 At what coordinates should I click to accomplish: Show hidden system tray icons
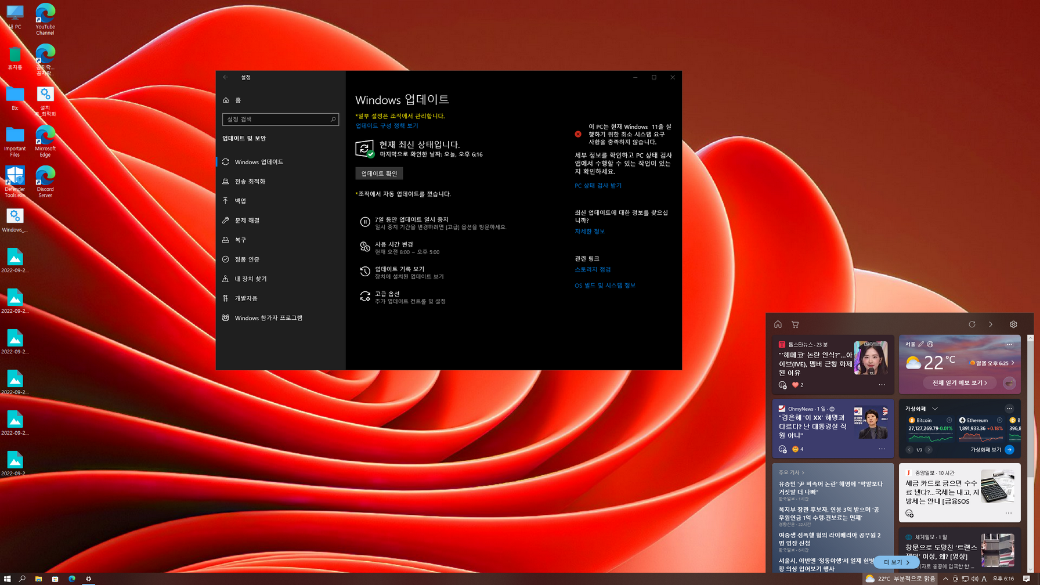(x=945, y=579)
